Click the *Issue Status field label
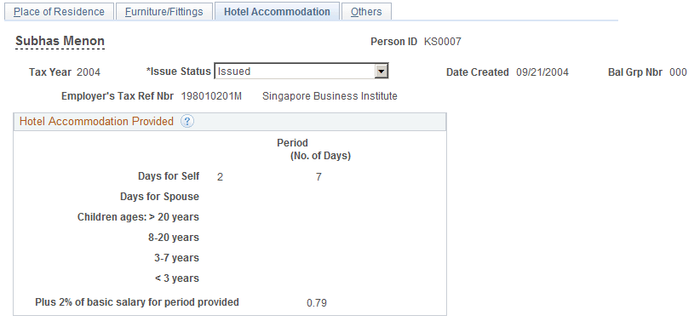The height and width of the screenshot is (327, 700). point(179,72)
